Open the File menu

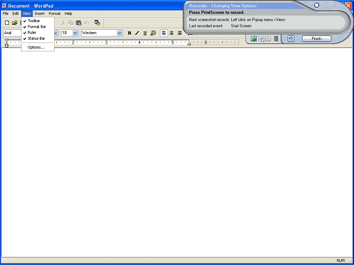[x=6, y=13]
